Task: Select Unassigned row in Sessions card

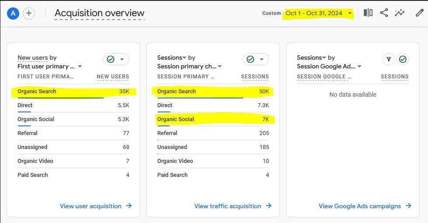Action: tap(213, 147)
